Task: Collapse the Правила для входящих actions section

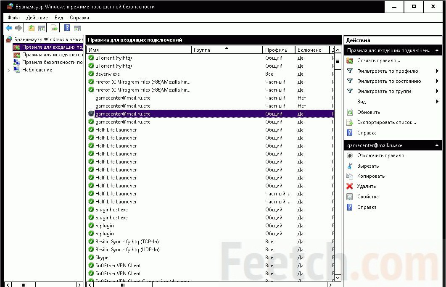Action: 437,50
